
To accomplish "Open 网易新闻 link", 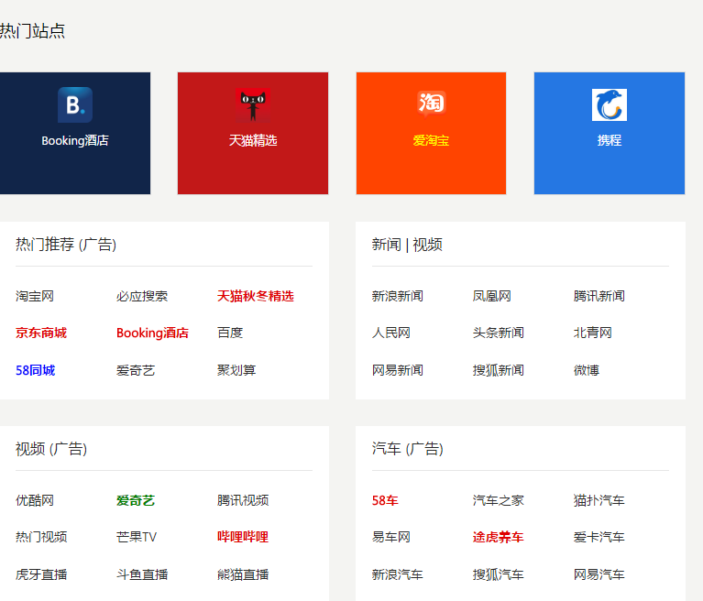I will 398,371.
